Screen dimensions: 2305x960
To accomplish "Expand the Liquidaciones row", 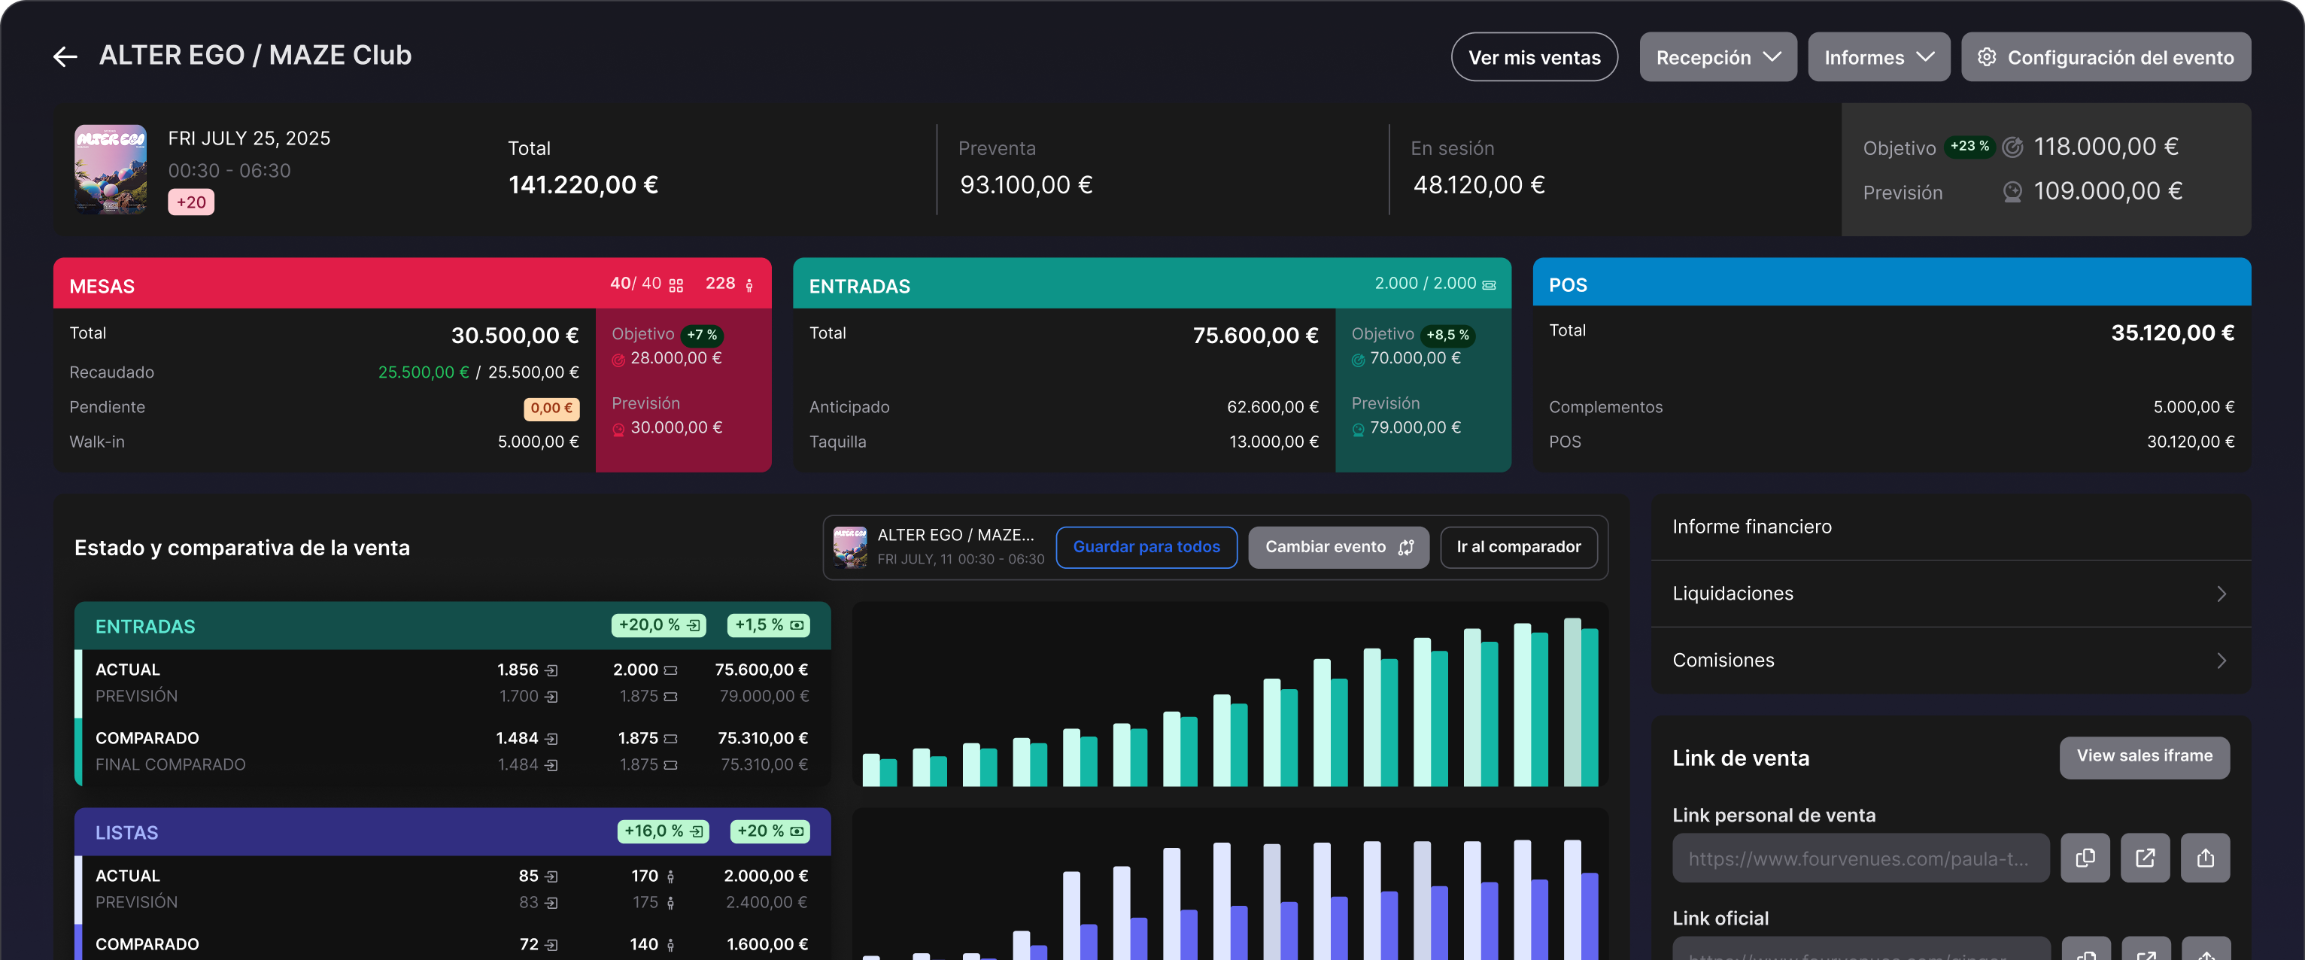I will pos(1951,594).
